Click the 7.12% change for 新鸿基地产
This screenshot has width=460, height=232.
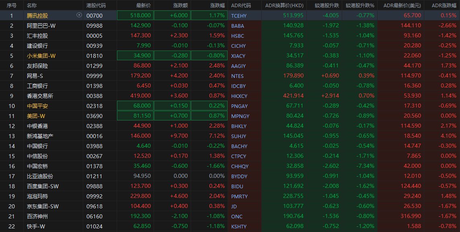(x=217, y=136)
